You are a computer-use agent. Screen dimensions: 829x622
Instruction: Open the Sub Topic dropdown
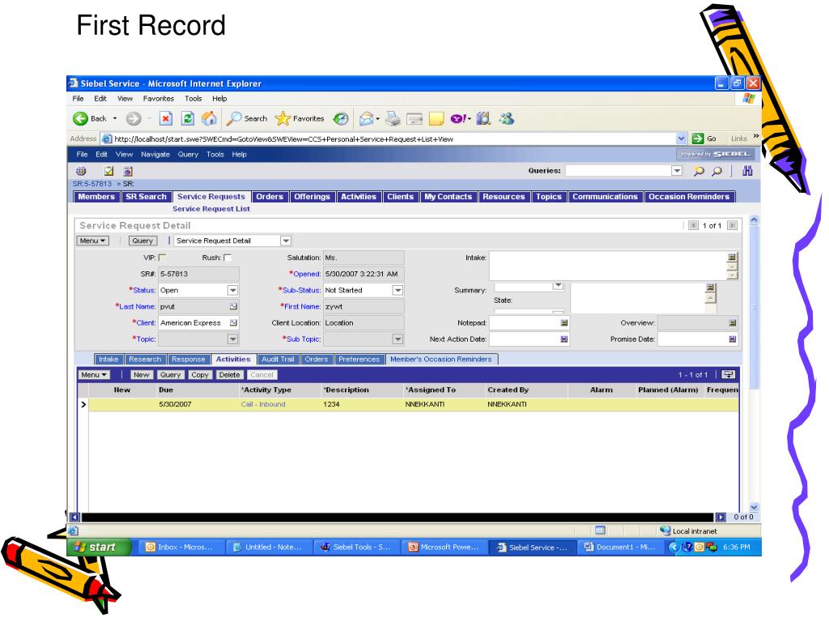[397, 339]
